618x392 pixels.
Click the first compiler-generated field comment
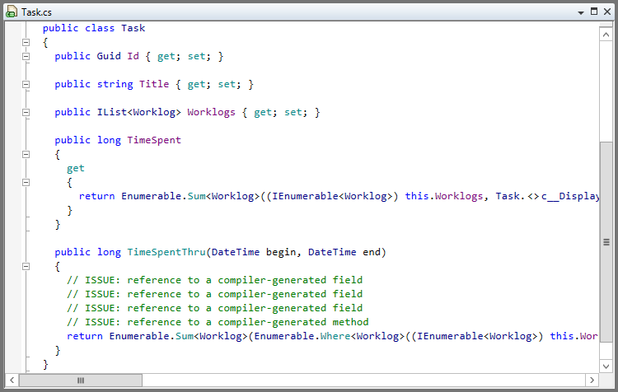tap(214, 280)
